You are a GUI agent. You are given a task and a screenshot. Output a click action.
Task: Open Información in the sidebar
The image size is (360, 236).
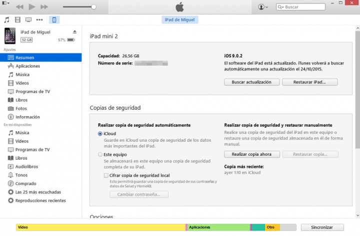(x=41, y=117)
